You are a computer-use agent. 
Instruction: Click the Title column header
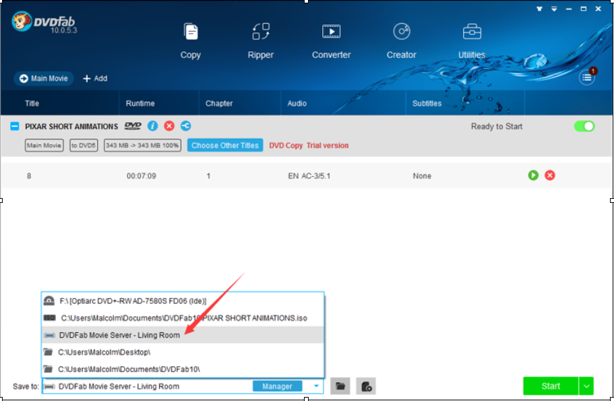(32, 103)
